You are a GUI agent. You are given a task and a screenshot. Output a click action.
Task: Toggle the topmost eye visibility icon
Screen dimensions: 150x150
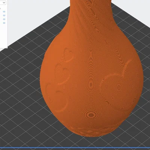4,12
